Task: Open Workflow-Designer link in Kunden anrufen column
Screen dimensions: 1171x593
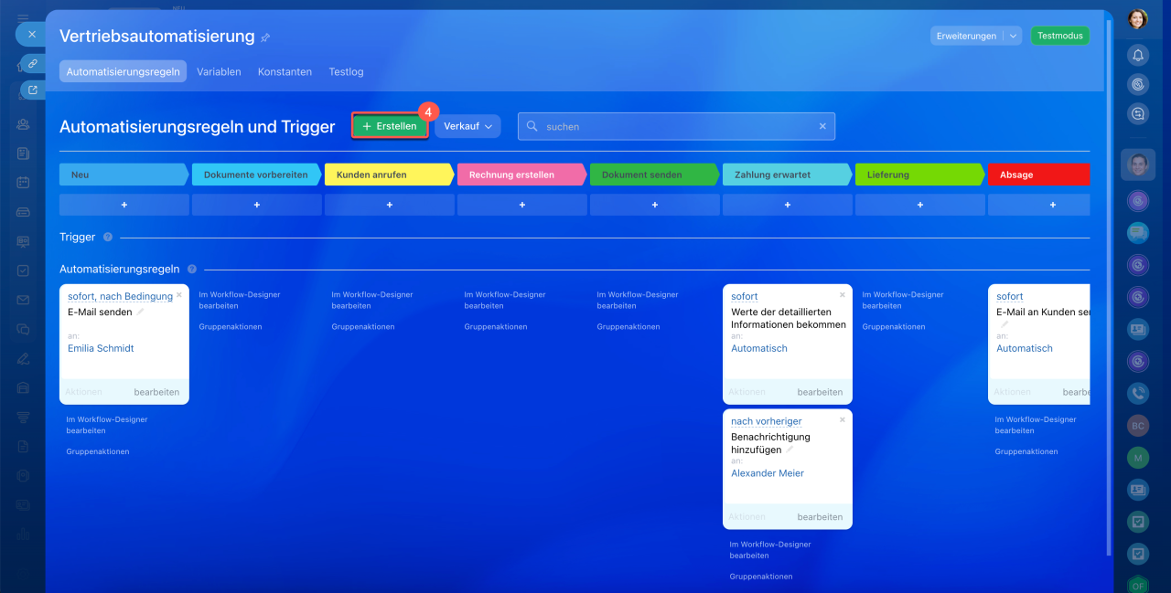Action: click(372, 300)
